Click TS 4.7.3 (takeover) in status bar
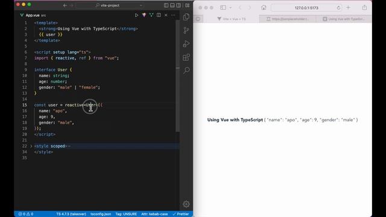Image resolution: width=386 pixels, height=217 pixels. [x=71, y=214]
